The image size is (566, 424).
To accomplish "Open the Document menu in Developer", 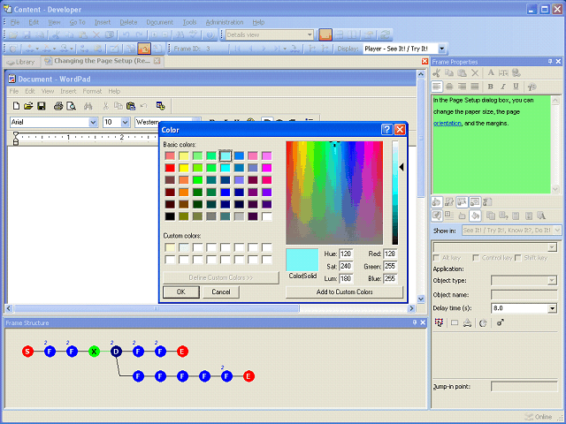I will pos(159,22).
